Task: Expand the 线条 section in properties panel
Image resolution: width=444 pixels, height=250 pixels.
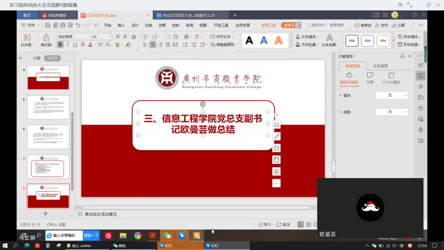Action: (x=341, y=112)
